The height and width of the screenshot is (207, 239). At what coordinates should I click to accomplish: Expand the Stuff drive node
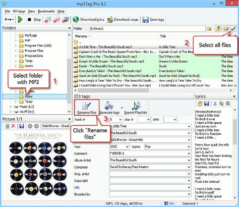[11, 112]
